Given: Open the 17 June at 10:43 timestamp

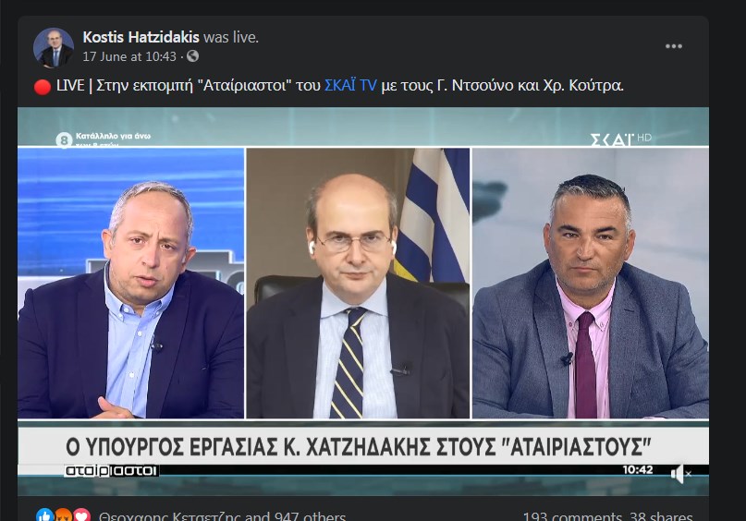Looking at the screenshot, I should 129,56.
